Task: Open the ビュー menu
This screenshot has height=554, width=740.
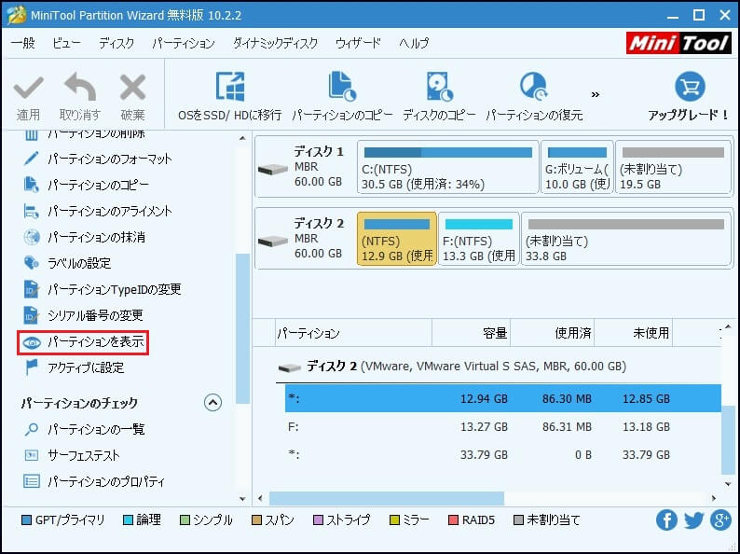Action: 66,44
